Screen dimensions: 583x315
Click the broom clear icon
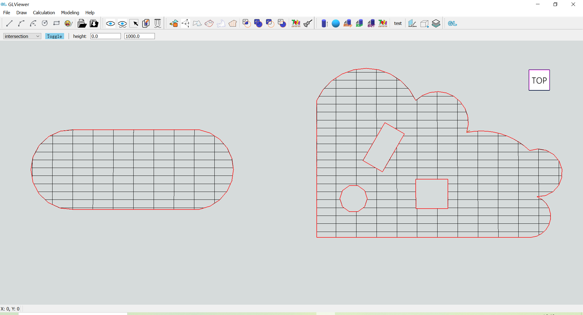(308, 23)
